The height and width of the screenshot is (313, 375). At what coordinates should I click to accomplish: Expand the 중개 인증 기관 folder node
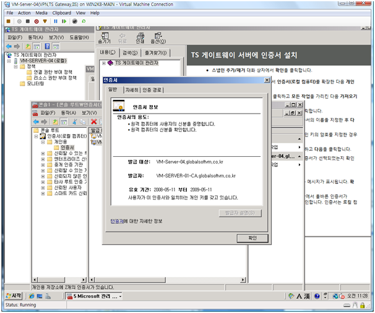pos(43,165)
